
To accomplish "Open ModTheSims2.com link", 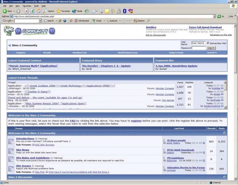I will [x=128, y=53].
